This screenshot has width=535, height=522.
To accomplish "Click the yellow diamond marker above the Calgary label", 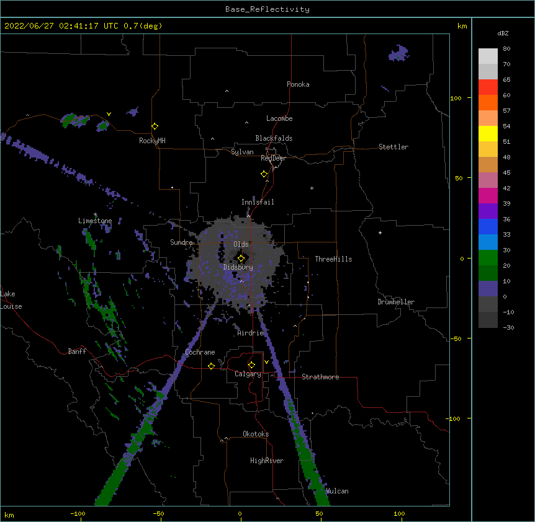I will pyautogui.click(x=251, y=365).
